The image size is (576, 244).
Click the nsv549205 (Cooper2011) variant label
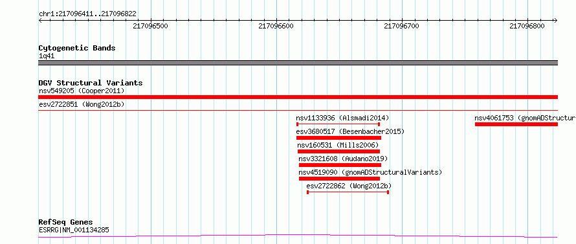(x=82, y=91)
